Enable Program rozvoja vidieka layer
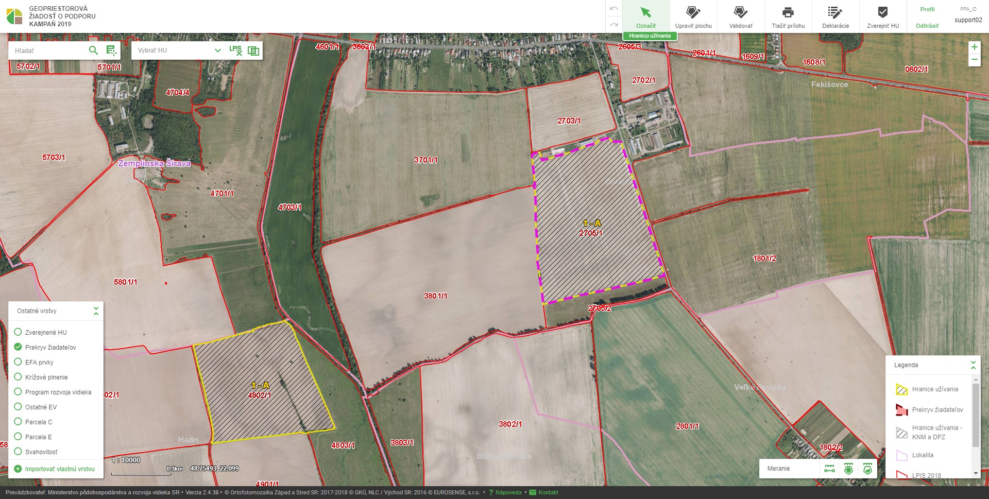 [18, 392]
